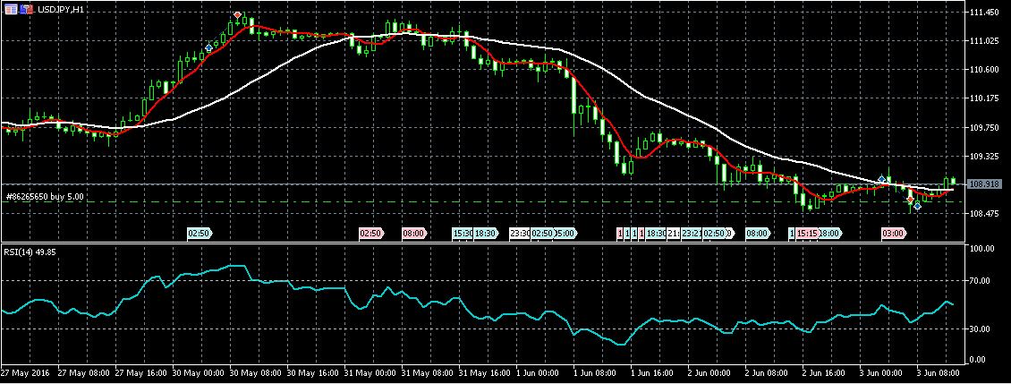Select the red-orange arrow marker on 3 Jun

(x=909, y=200)
